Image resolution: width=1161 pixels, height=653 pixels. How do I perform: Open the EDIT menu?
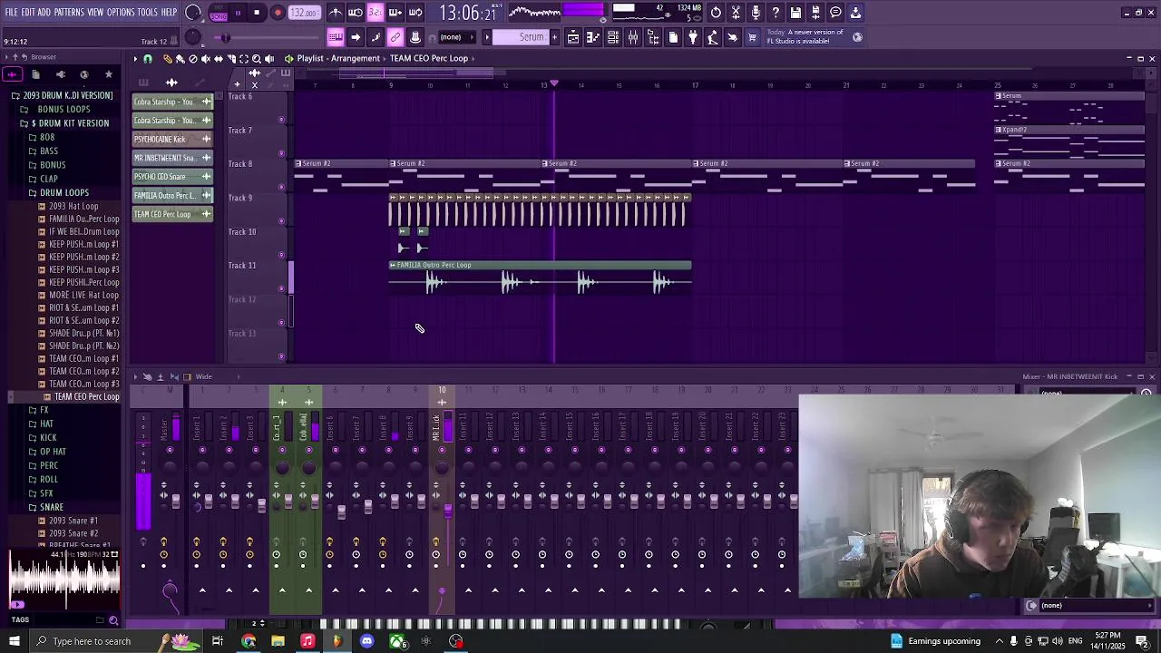[28, 13]
